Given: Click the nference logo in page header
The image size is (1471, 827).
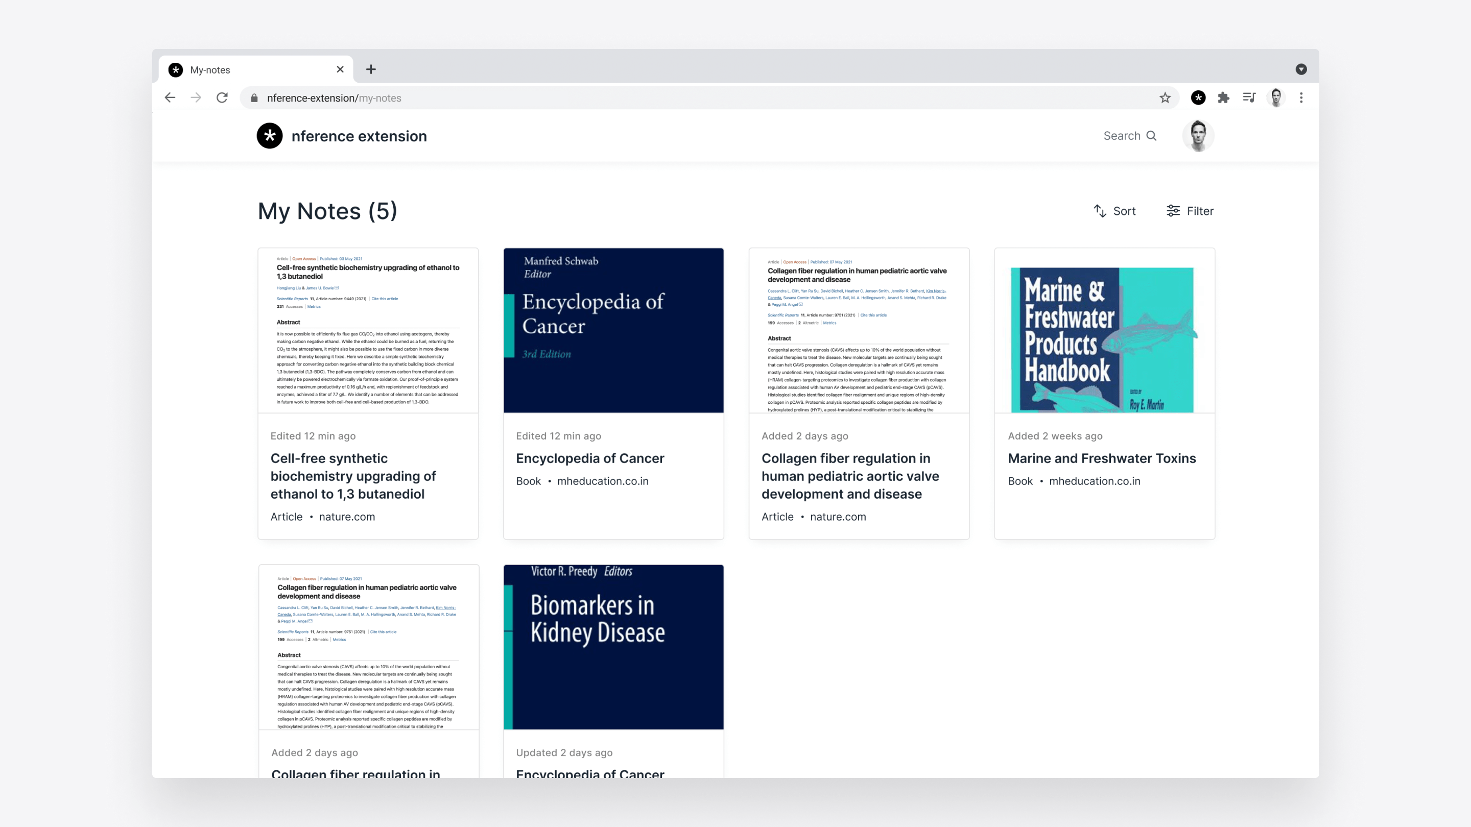Looking at the screenshot, I should tap(270, 136).
